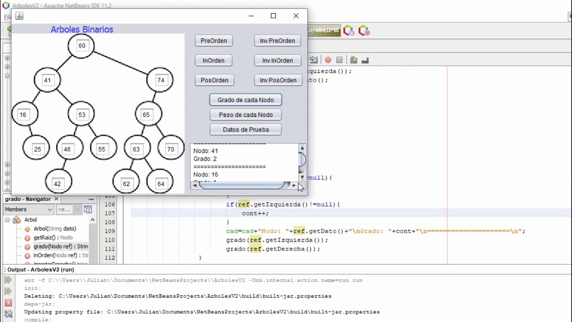This screenshot has width=572, height=322.
Task: Click the vertical scrollbar thumb in results
Action: [302, 159]
